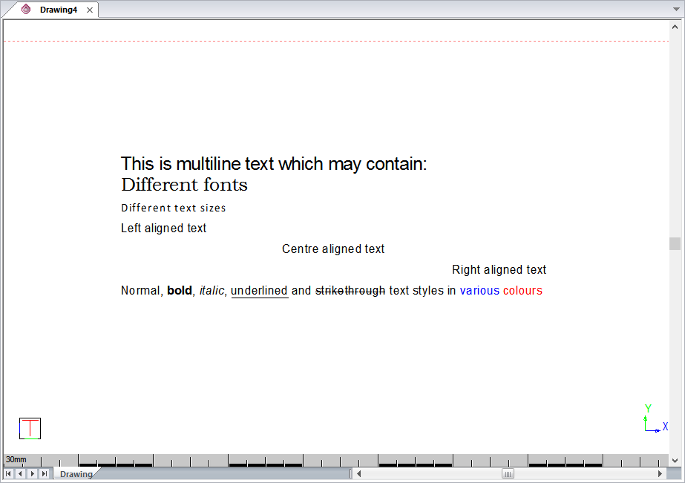Screen dimensions: 685x483
Task: Click the red T text marker icon
Action: click(30, 428)
